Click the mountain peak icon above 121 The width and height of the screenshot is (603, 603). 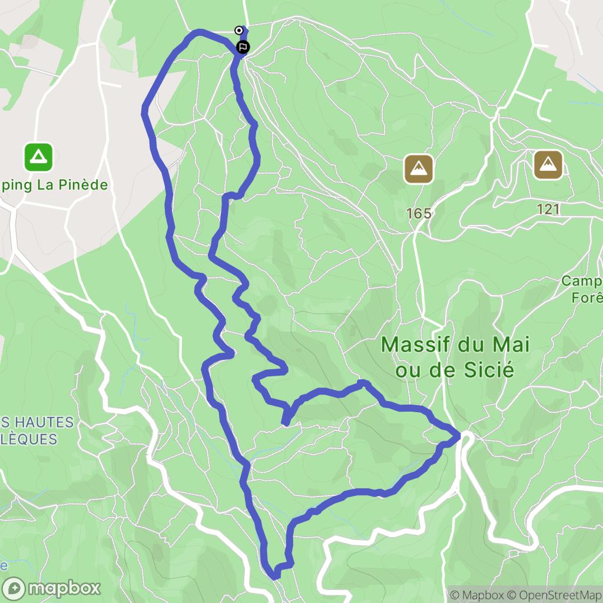point(548,165)
